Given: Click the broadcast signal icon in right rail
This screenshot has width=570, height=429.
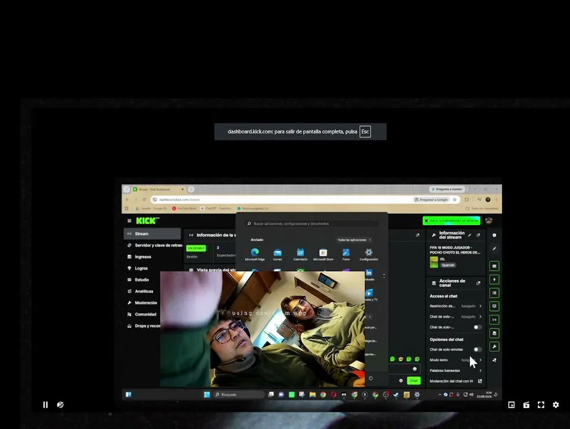Looking at the screenshot, I should tap(494, 320).
